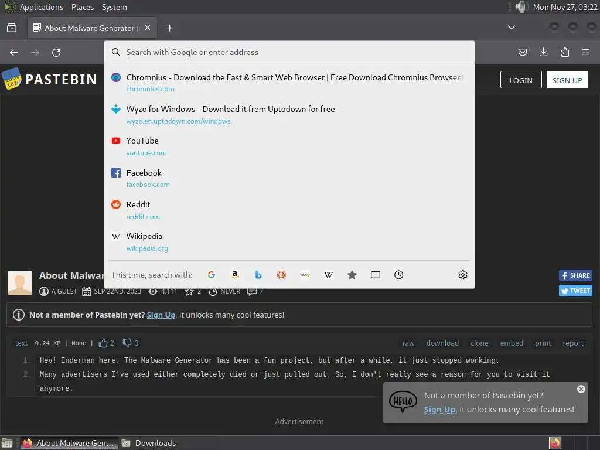Image resolution: width=600 pixels, height=450 pixels.
Task: Share the paste on Facebook
Action: [575, 275]
